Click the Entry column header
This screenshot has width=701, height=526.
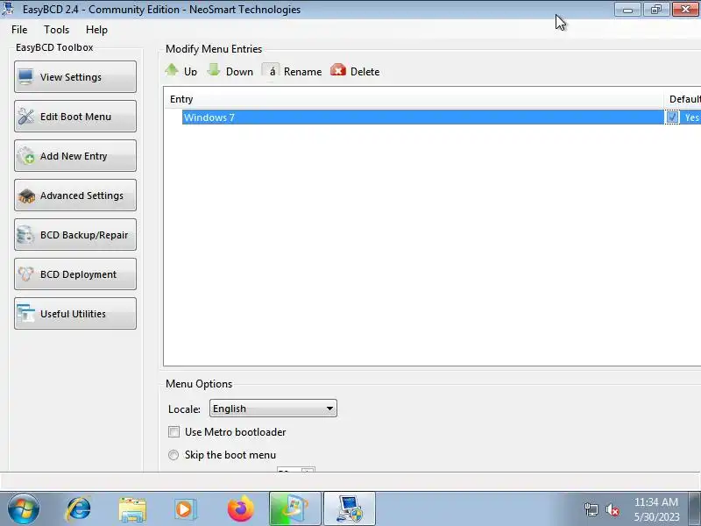(x=414, y=99)
